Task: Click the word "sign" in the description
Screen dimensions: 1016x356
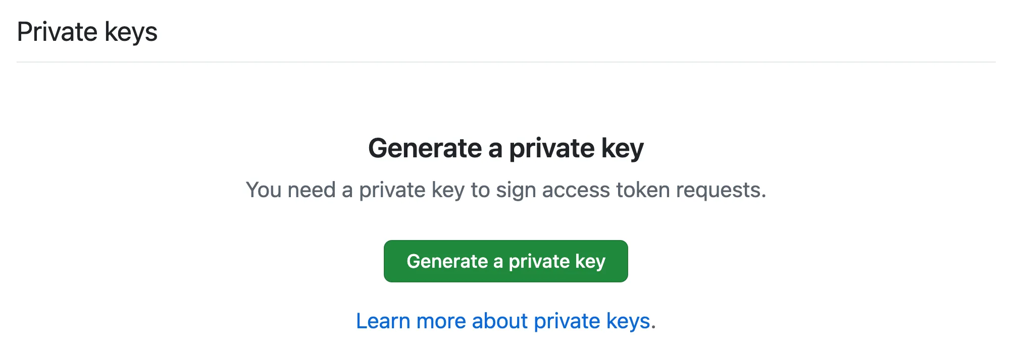Action: (x=516, y=191)
